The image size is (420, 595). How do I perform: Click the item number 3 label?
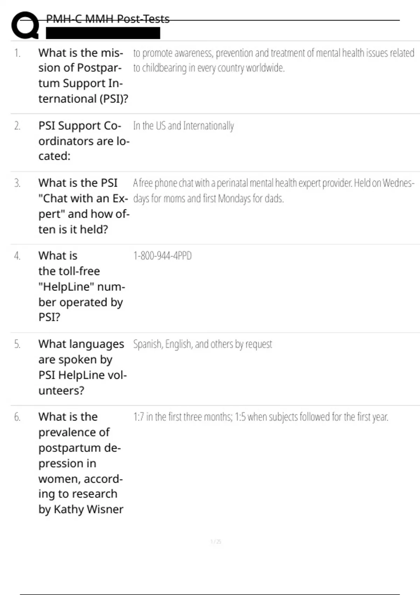pyautogui.click(x=17, y=183)
